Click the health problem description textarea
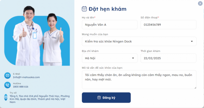Screen dimensions: 204x108 (139, 79)
